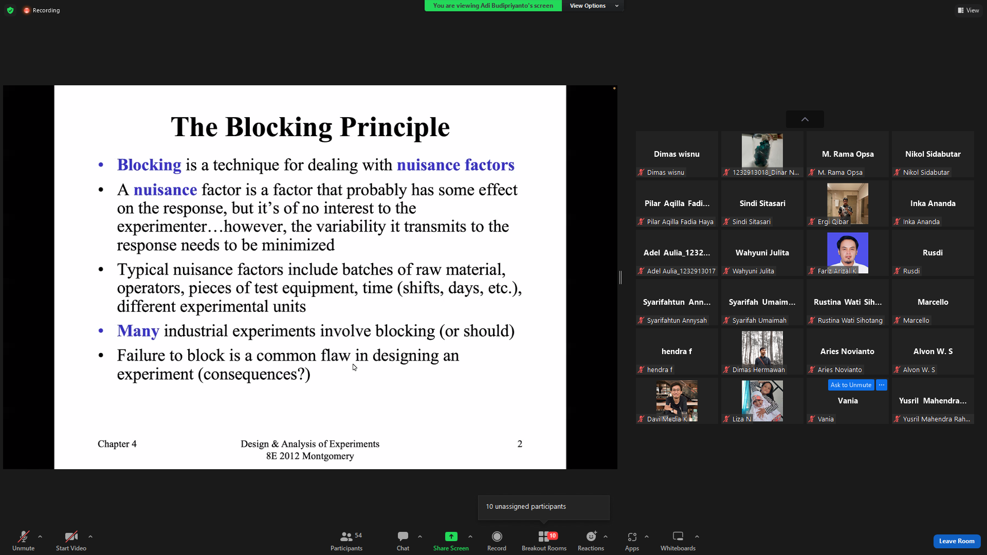This screenshot has width=987, height=555.
Task: Open the Chat icon
Action: pyautogui.click(x=403, y=536)
